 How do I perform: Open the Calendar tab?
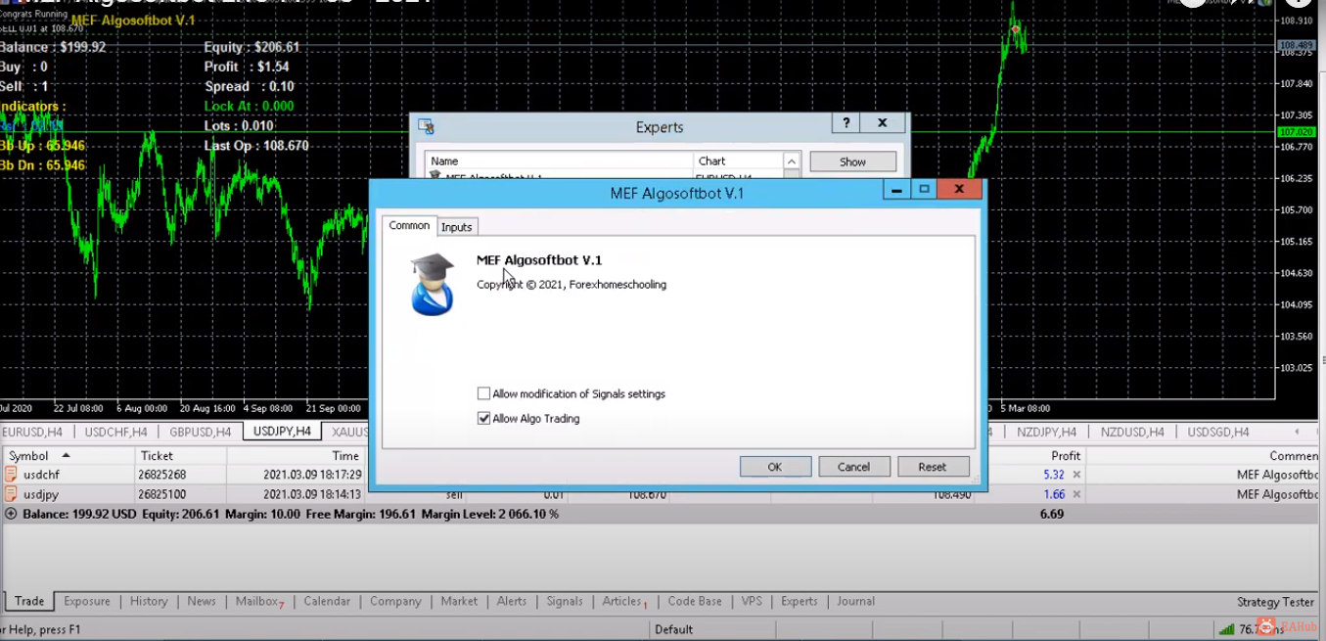[327, 601]
